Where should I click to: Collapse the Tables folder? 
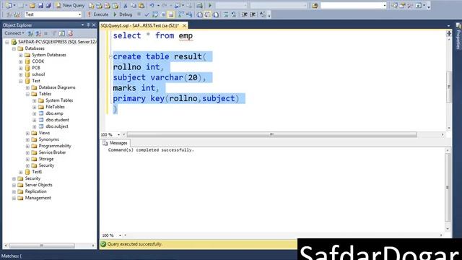coord(27,94)
